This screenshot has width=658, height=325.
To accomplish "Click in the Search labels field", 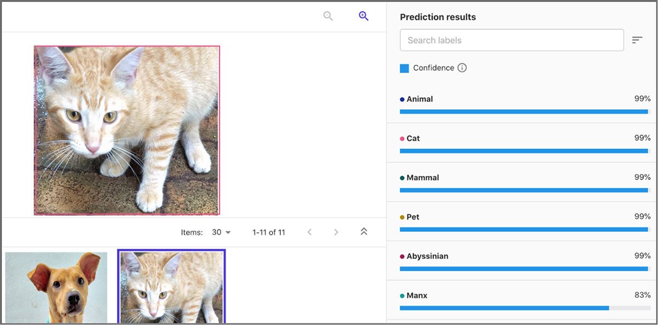I will [x=512, y=40].
